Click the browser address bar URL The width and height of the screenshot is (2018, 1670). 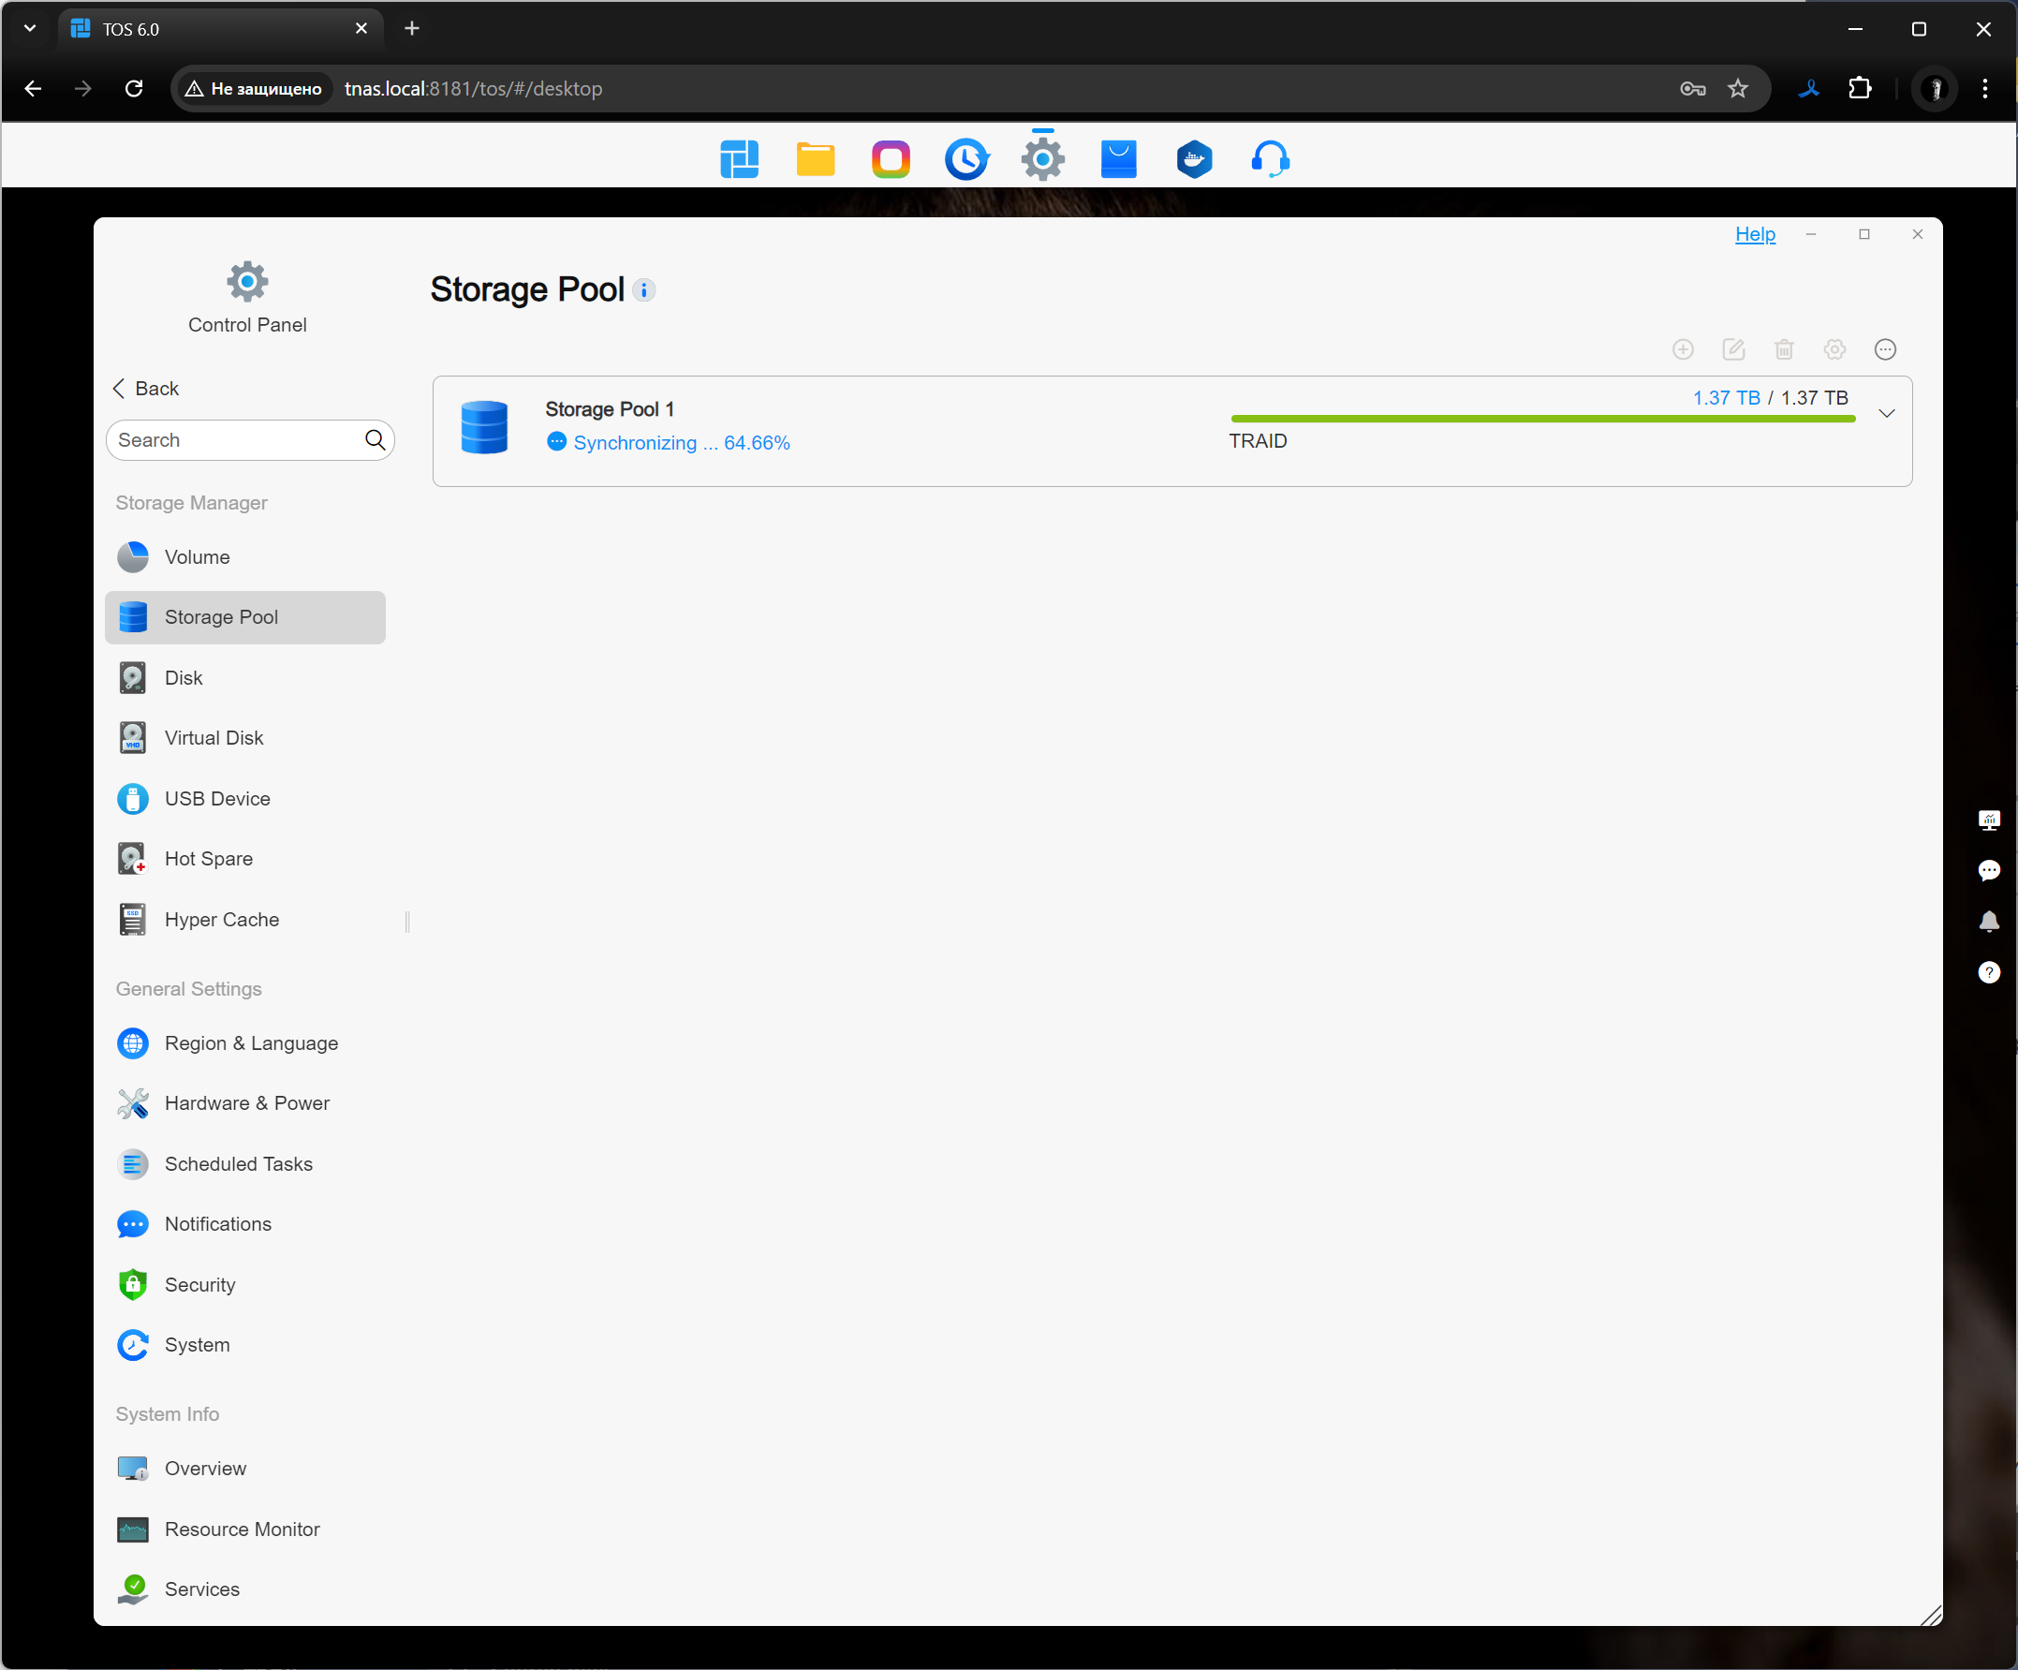pos(474,88)
